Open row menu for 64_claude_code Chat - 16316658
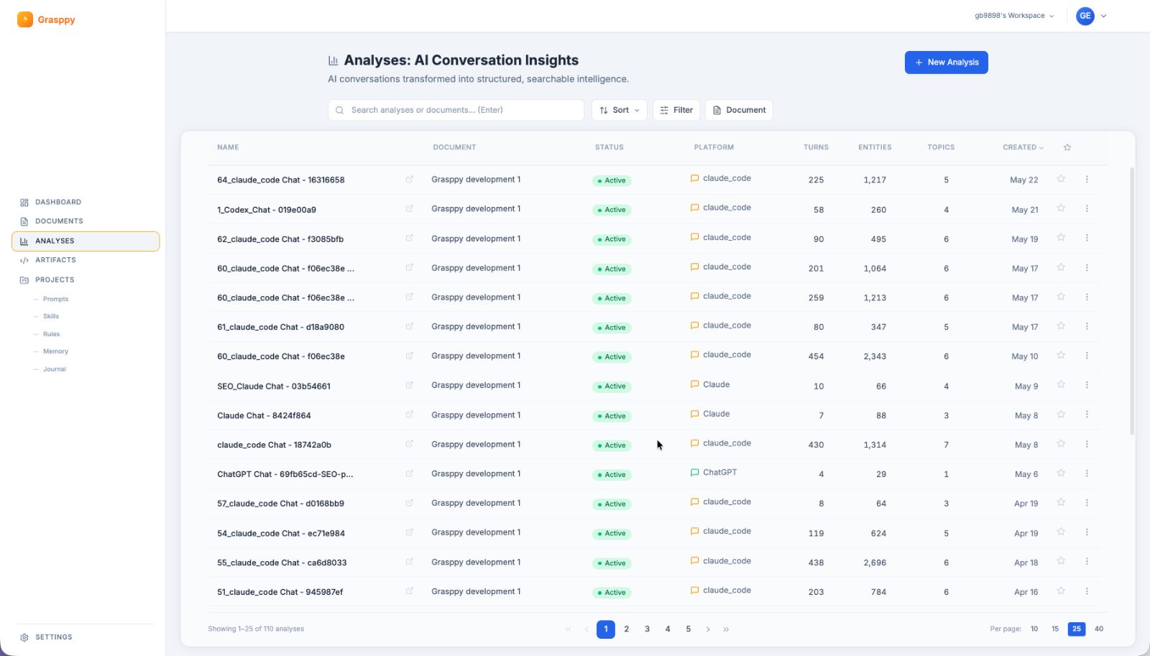 (1087, 179)
